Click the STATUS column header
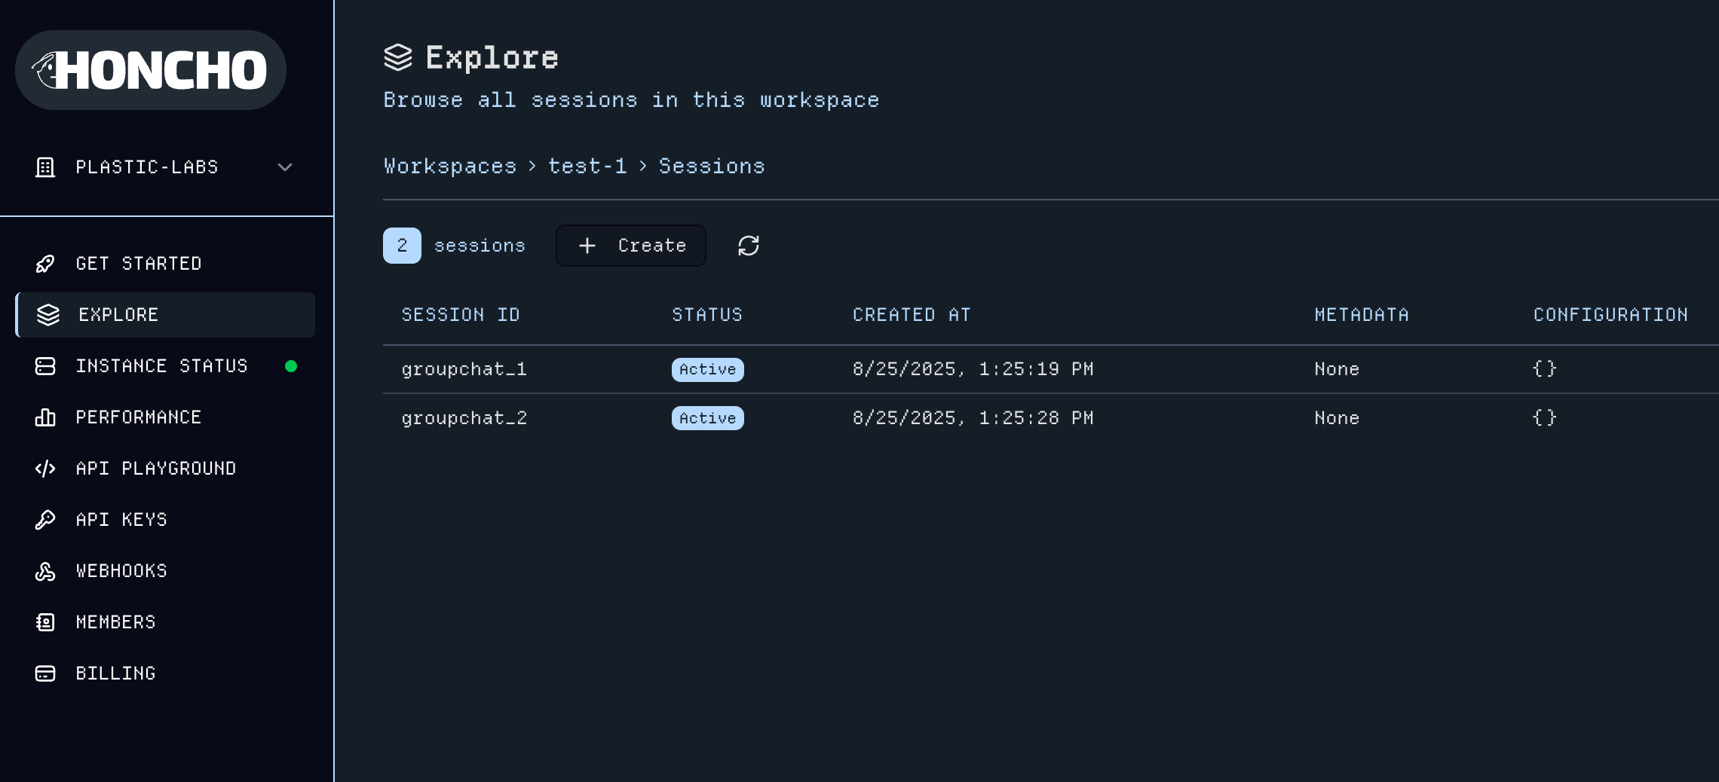1719x782 pixels. tap(707, 315)
